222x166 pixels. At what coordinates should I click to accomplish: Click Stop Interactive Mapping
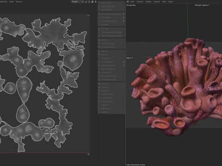click(111, 36)
